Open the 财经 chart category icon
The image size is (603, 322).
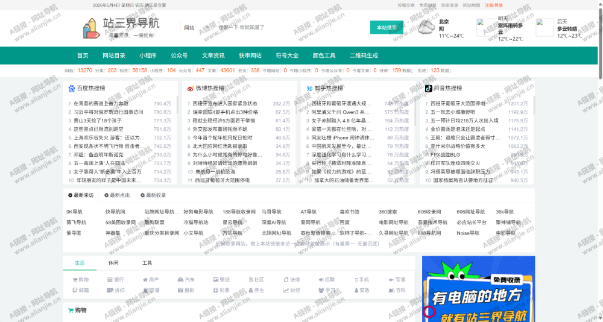[286, 291]
